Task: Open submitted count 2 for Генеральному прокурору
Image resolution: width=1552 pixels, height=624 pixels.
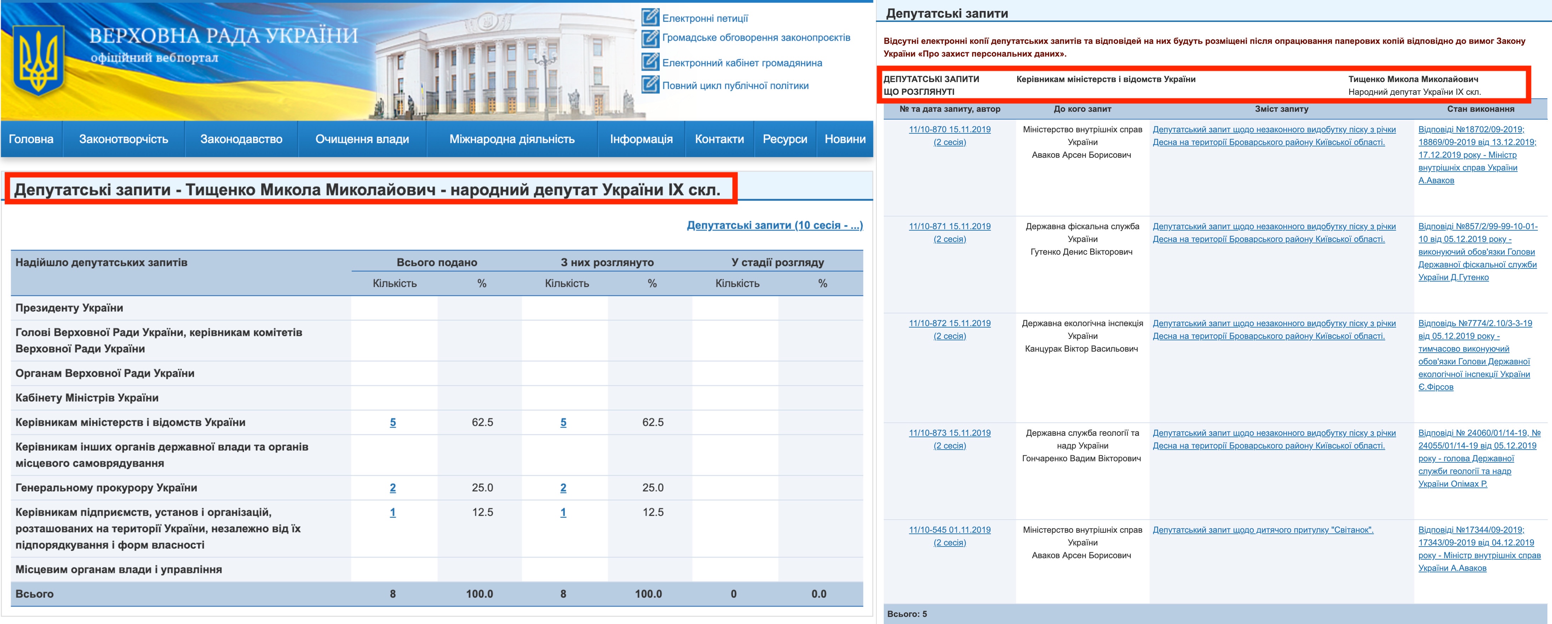Action: click(x=393, y=488)
